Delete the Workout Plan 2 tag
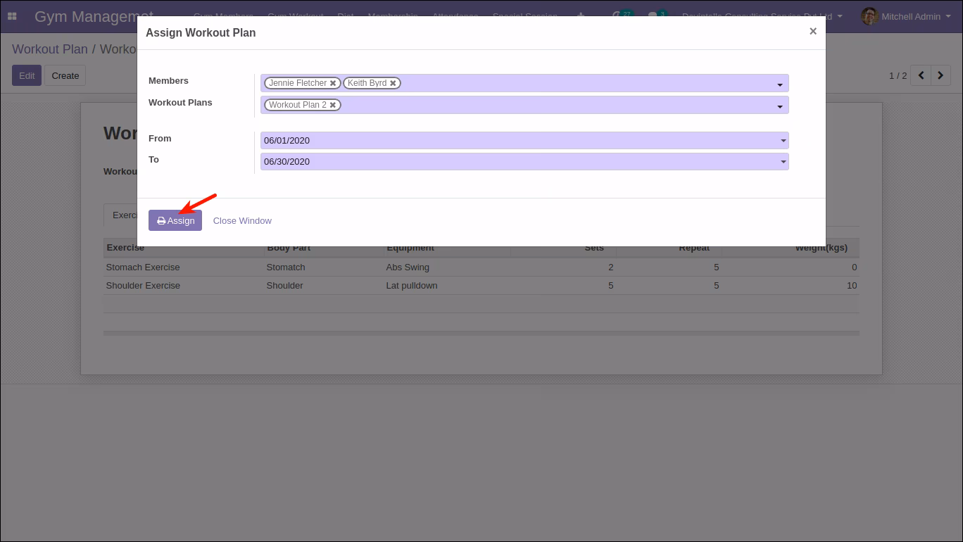Viewport: 963px width, 542px height. (x=333, y=105)
